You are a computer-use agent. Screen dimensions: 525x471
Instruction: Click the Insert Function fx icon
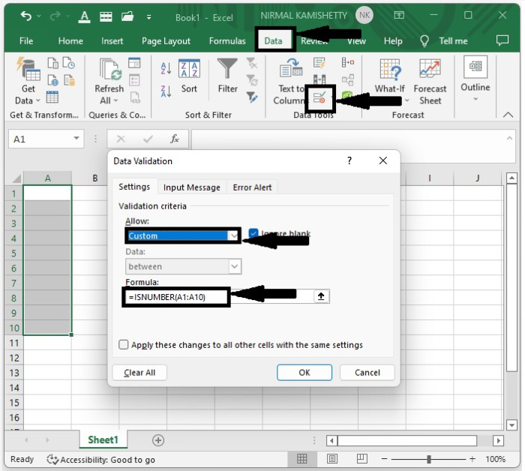(175, 139)
